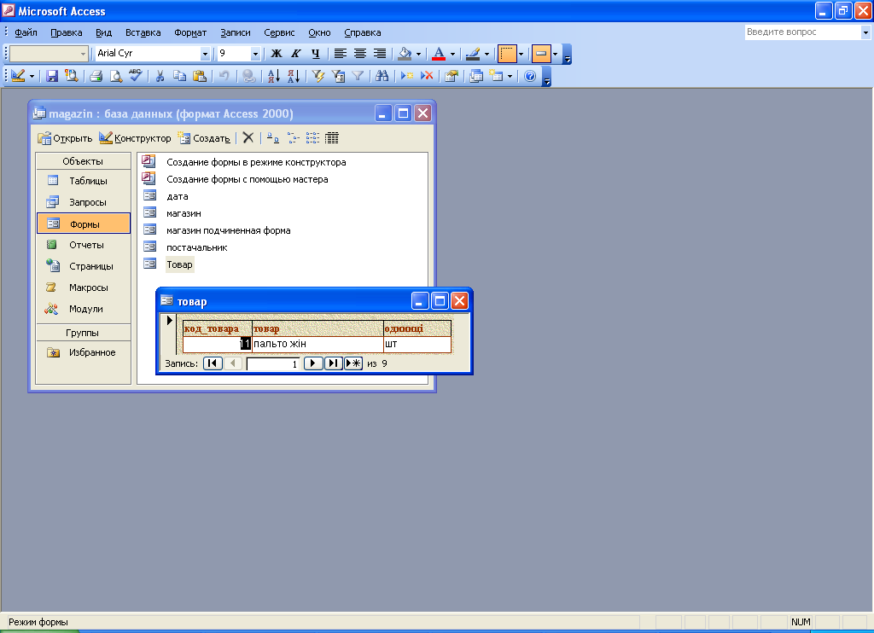Open the object selector dropdown

click(83, 54)
